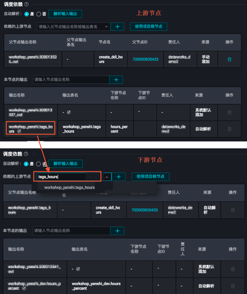Click upper 使用项目根节点 button
The height and width of the screenshot is (294, 247).
pos(149,26)
